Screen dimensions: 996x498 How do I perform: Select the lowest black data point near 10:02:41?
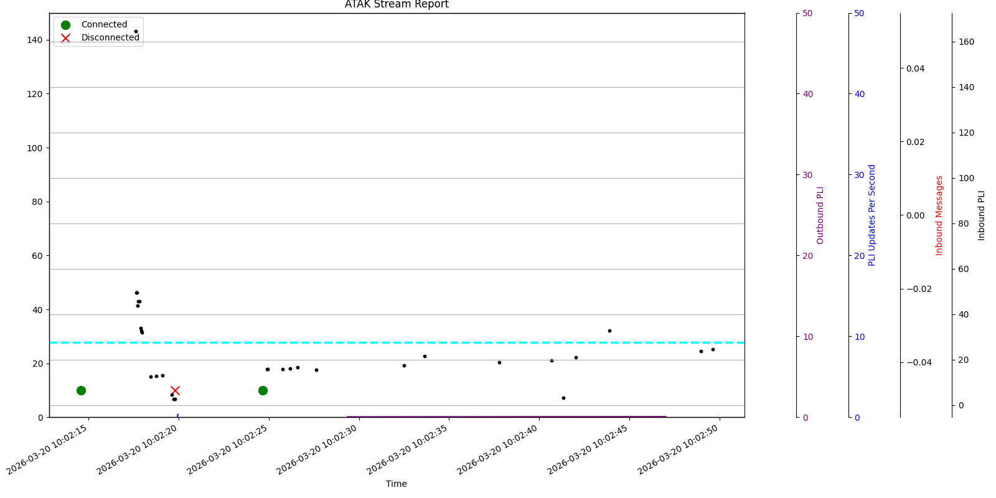pos(563,398)
